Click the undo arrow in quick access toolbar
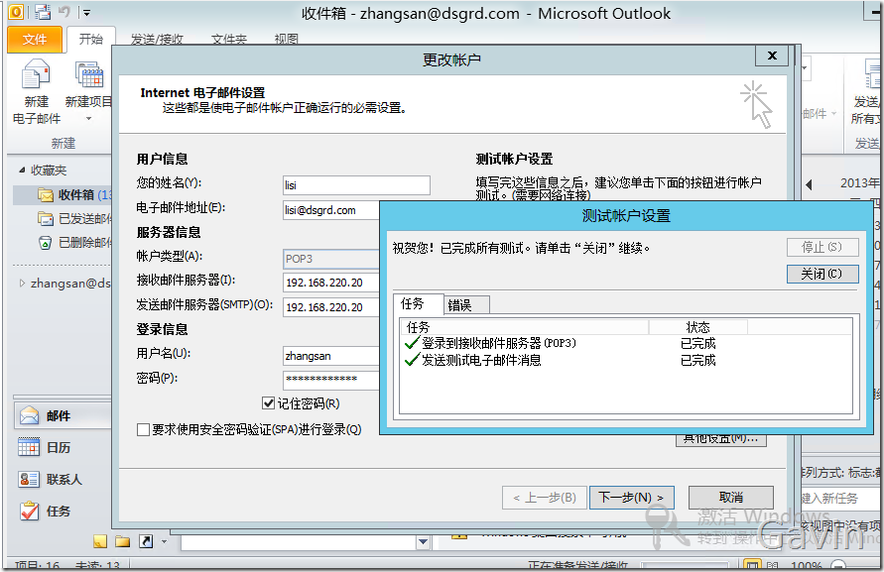 pos(64,12)
